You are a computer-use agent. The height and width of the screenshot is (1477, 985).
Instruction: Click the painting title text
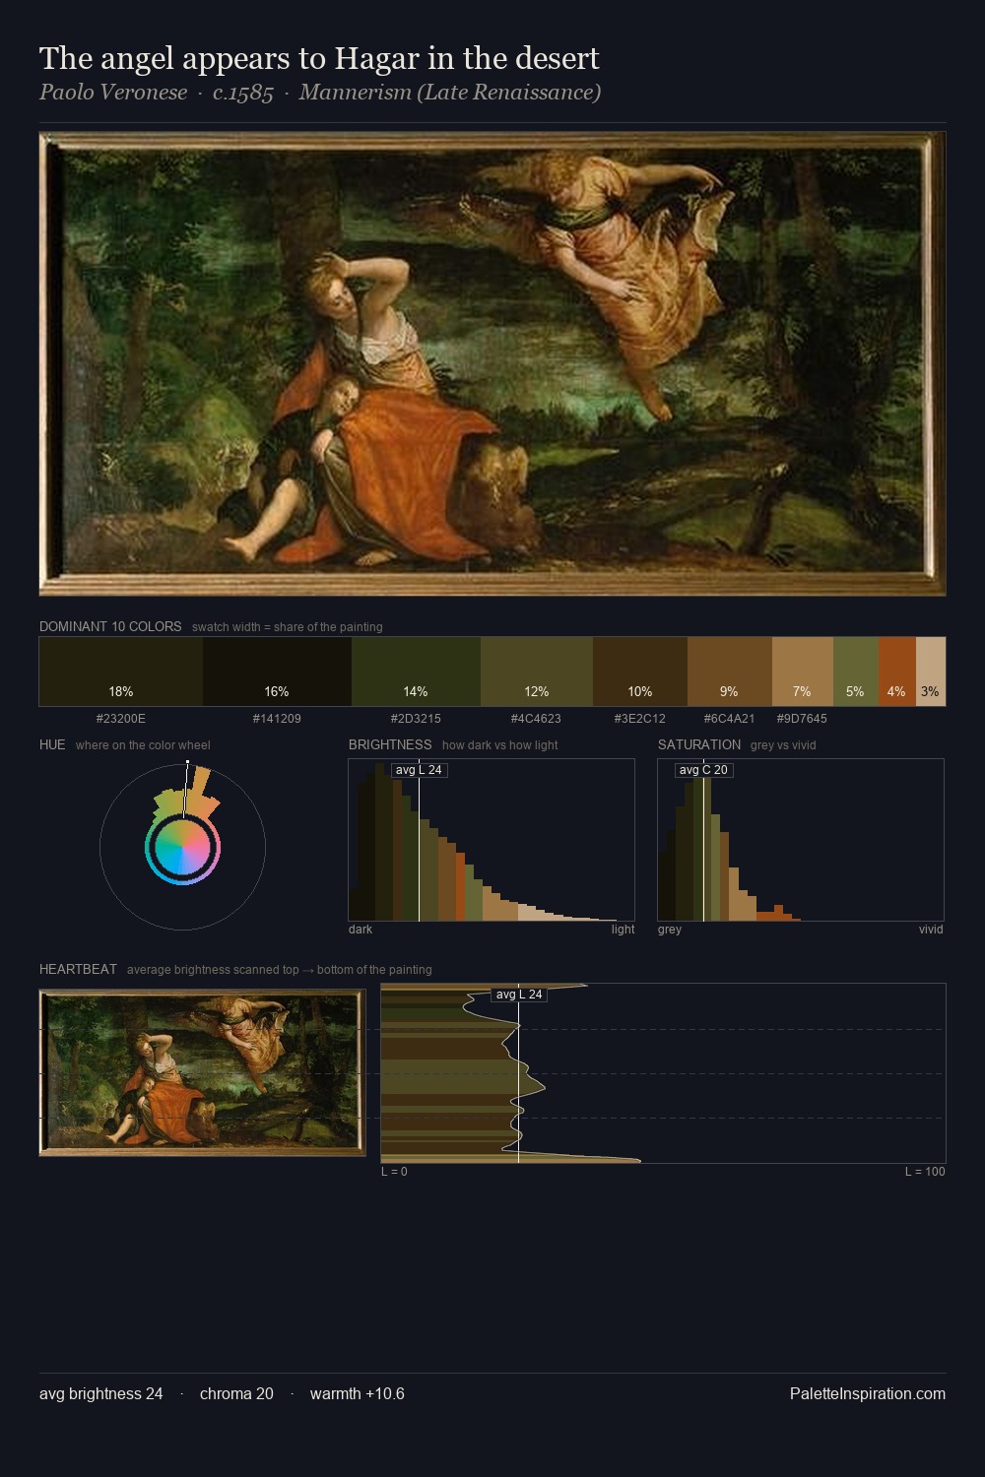[x=319, y=58]
